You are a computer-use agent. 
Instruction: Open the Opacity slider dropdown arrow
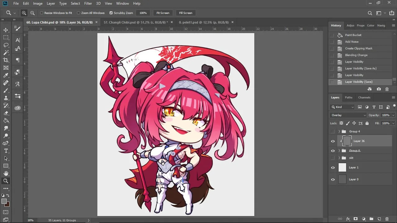pyautogui.click(x=393, y=115)
